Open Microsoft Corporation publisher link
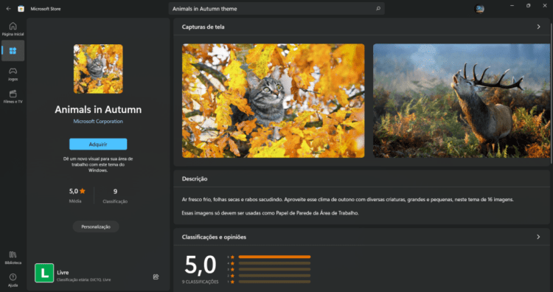553x292 pixels. [98, 122]
